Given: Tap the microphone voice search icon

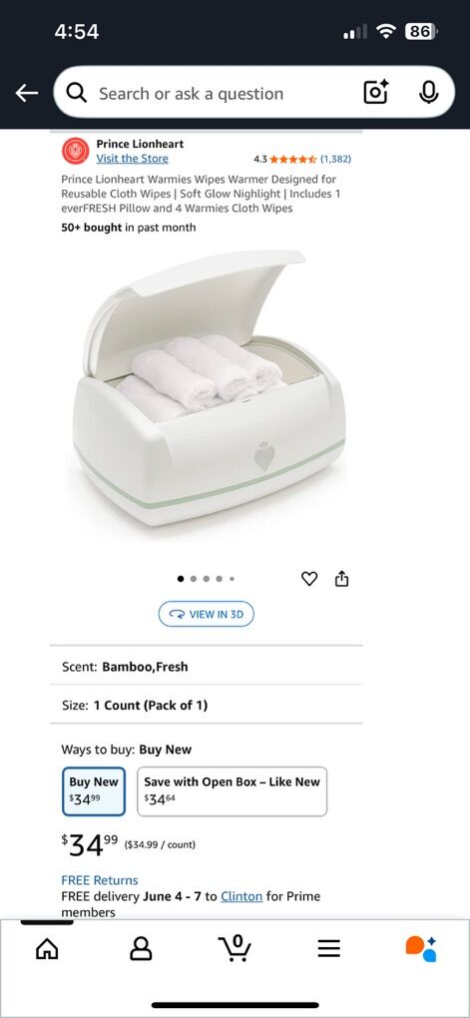Looking at the screenshot, I should (x=428, y=92).
